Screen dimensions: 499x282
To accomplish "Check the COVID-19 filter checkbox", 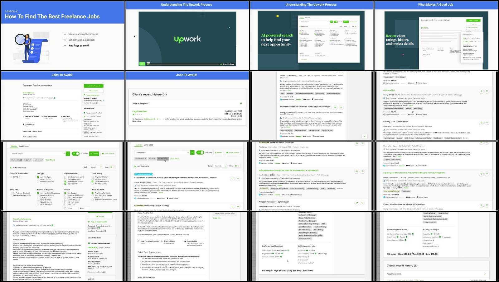I will (11, 177).
